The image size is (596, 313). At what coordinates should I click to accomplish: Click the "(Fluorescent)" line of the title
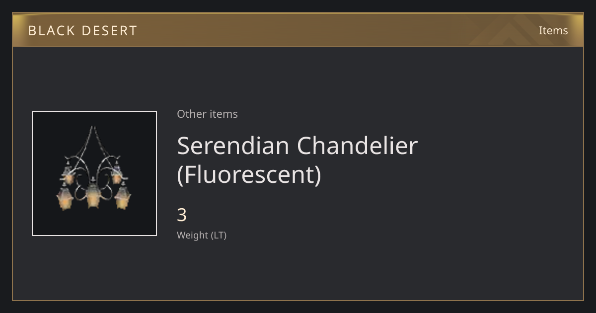249,175
